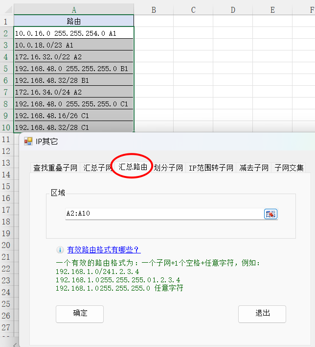Select cell 192.168.48.32/28 C1
The height and width of the screenshot is (347, 315).
click(74, 127)
